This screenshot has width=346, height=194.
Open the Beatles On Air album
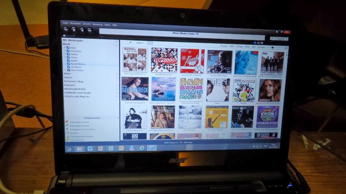tap(272, 63)
